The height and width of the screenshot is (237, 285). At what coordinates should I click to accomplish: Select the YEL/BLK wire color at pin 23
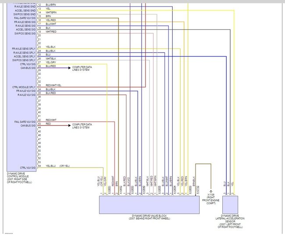coord(50,47)
